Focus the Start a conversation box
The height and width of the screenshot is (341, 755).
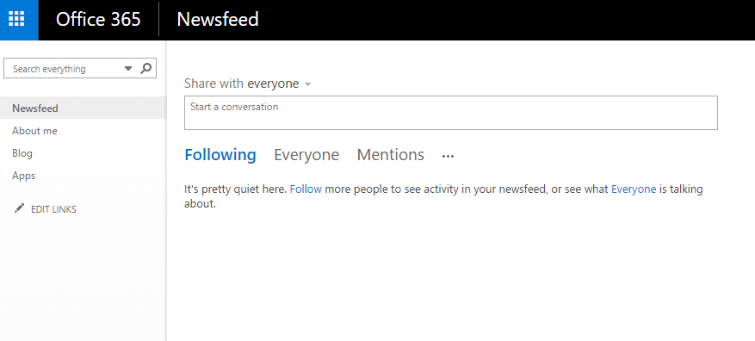451,113
